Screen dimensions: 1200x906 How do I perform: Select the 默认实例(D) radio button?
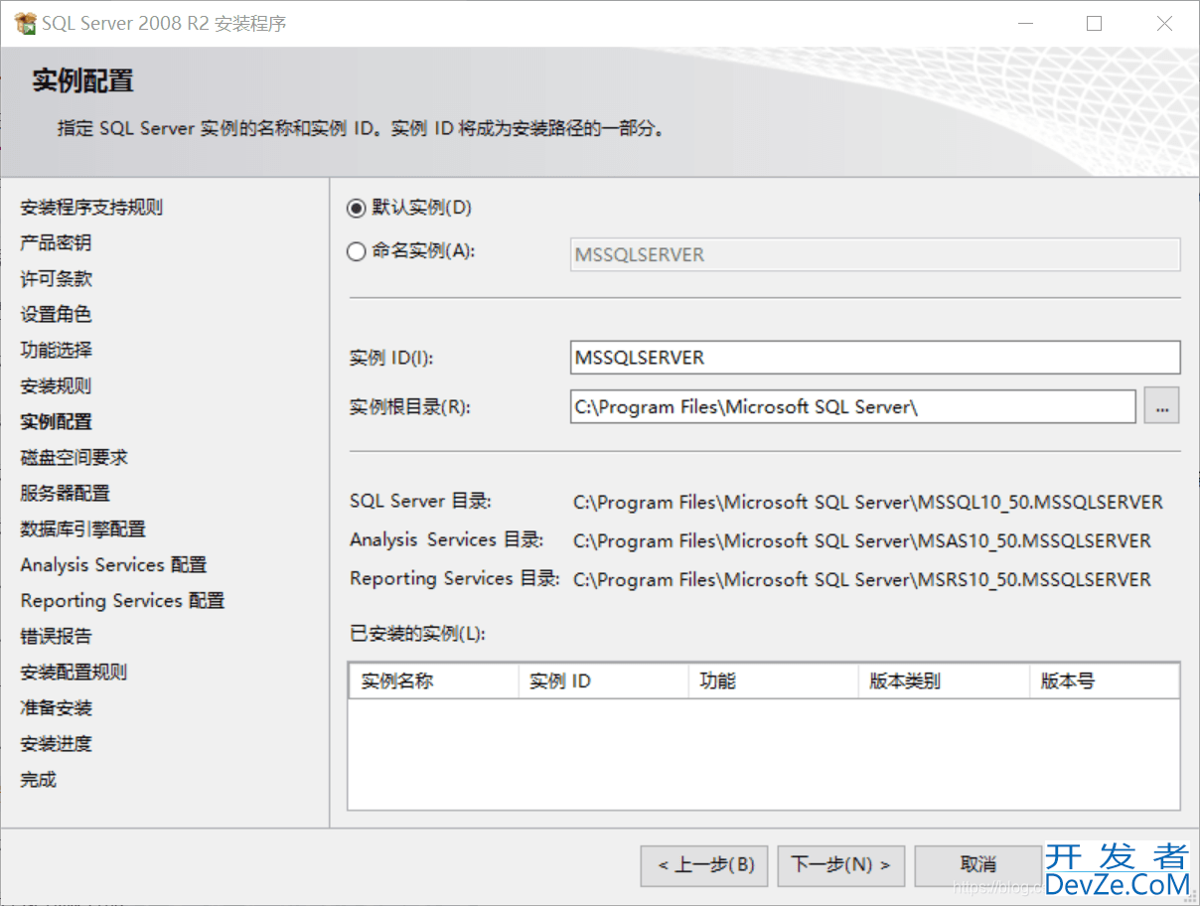coord(357,208)
